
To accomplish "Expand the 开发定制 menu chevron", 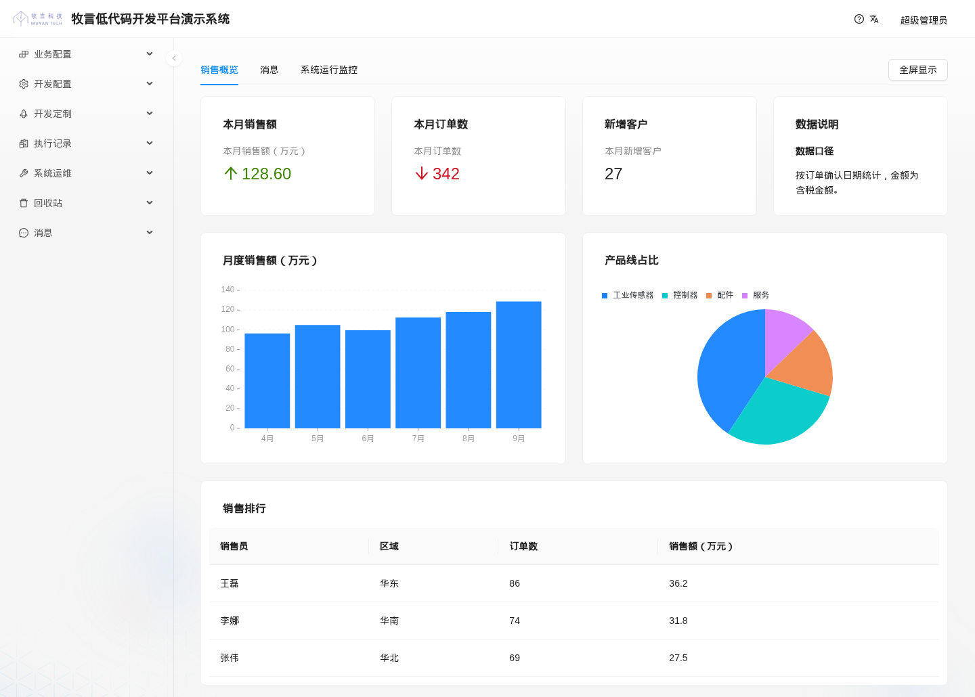I will pos(150,114).
